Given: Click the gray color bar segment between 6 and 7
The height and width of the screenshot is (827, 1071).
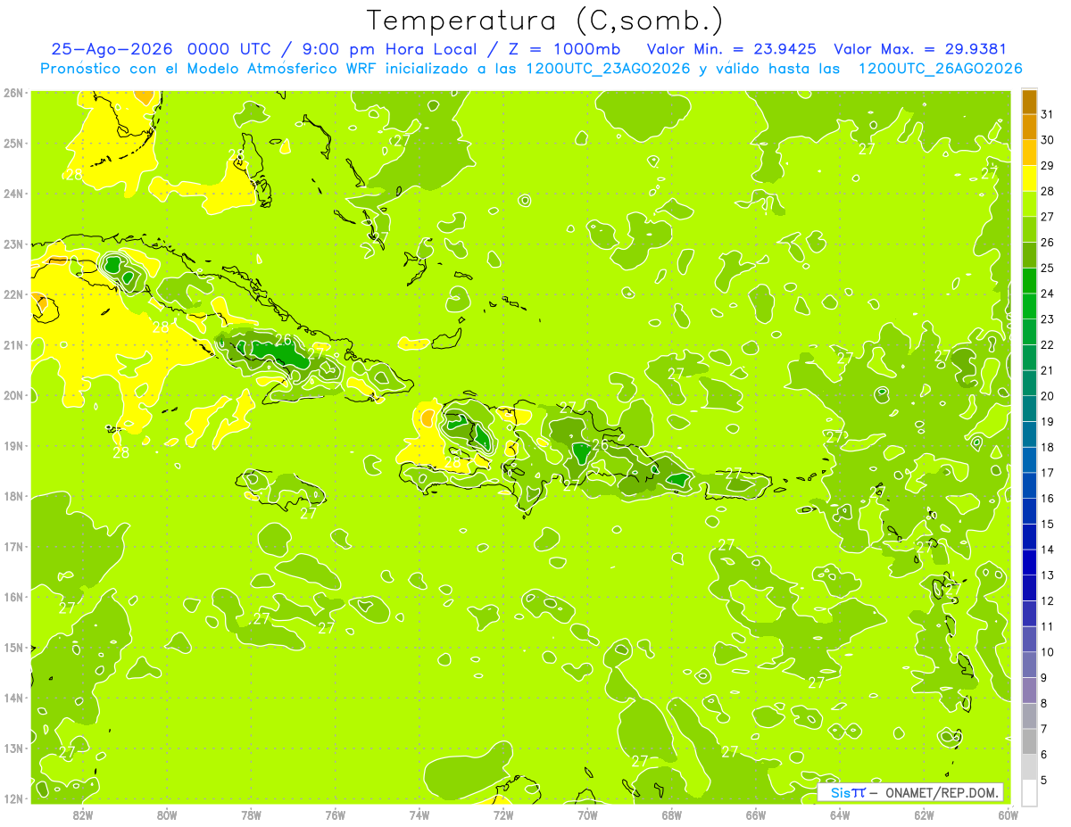Looking at the screenshot, I should click(x=1029, y=741).
